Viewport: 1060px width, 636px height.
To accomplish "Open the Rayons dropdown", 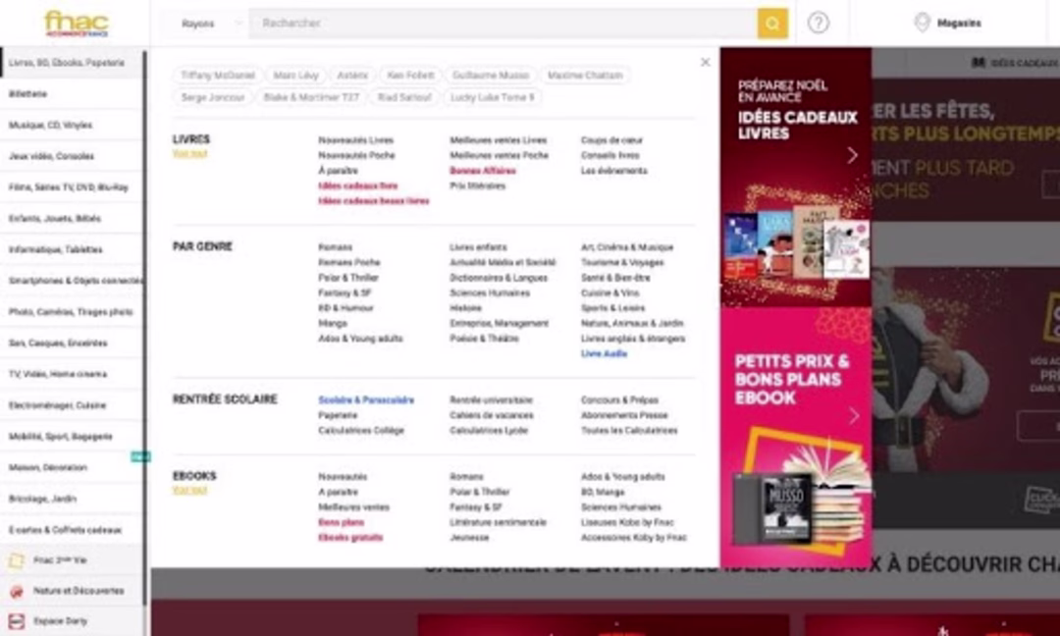I will (x=211, y=24).
